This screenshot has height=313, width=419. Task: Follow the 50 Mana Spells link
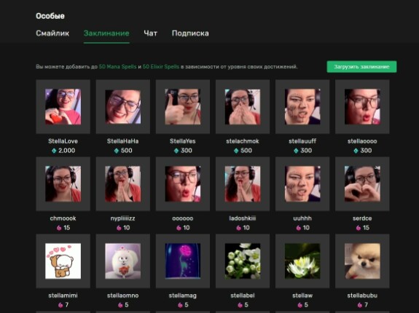[117, 67]
